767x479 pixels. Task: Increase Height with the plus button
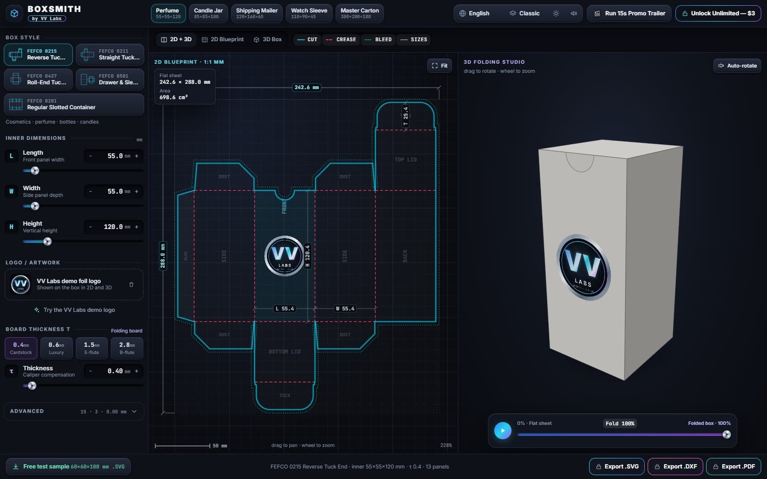[137, 227]
